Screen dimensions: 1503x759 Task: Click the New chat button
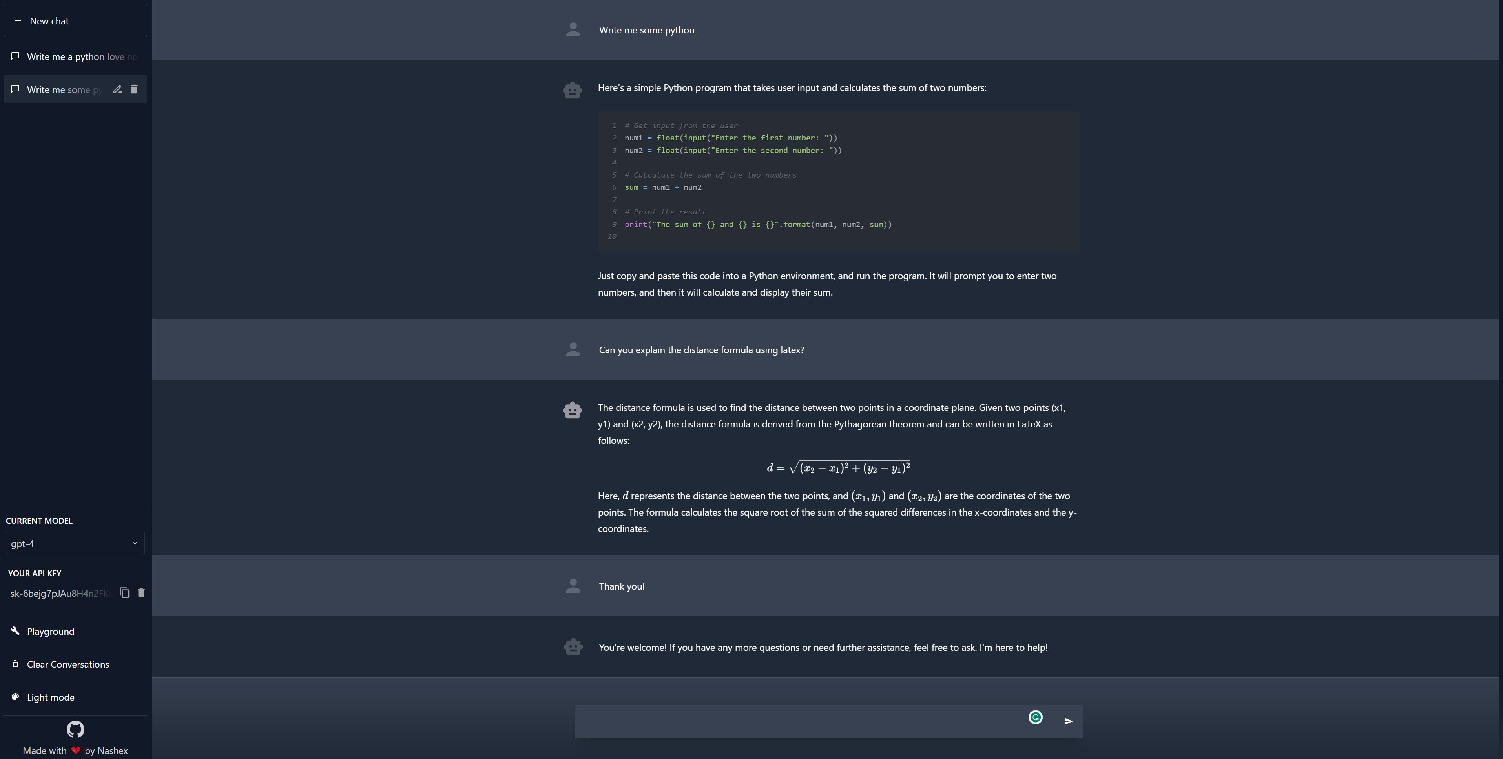point(75,21)
